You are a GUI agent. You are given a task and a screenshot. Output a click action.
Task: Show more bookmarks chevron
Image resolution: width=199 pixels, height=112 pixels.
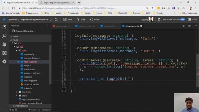[x=175, y=13]
